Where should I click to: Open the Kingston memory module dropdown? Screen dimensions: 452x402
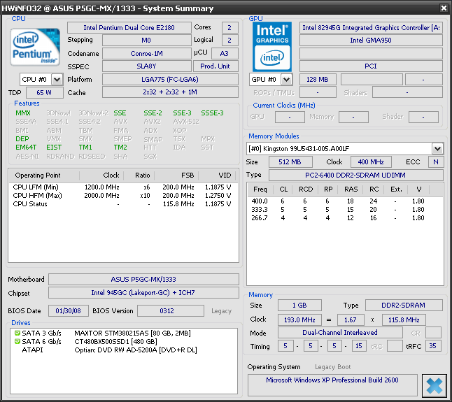[437, 148]
